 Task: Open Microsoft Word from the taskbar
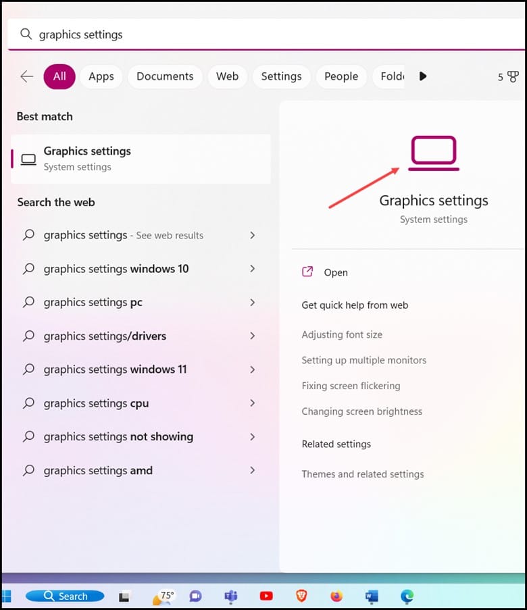(x=372, y=596)
